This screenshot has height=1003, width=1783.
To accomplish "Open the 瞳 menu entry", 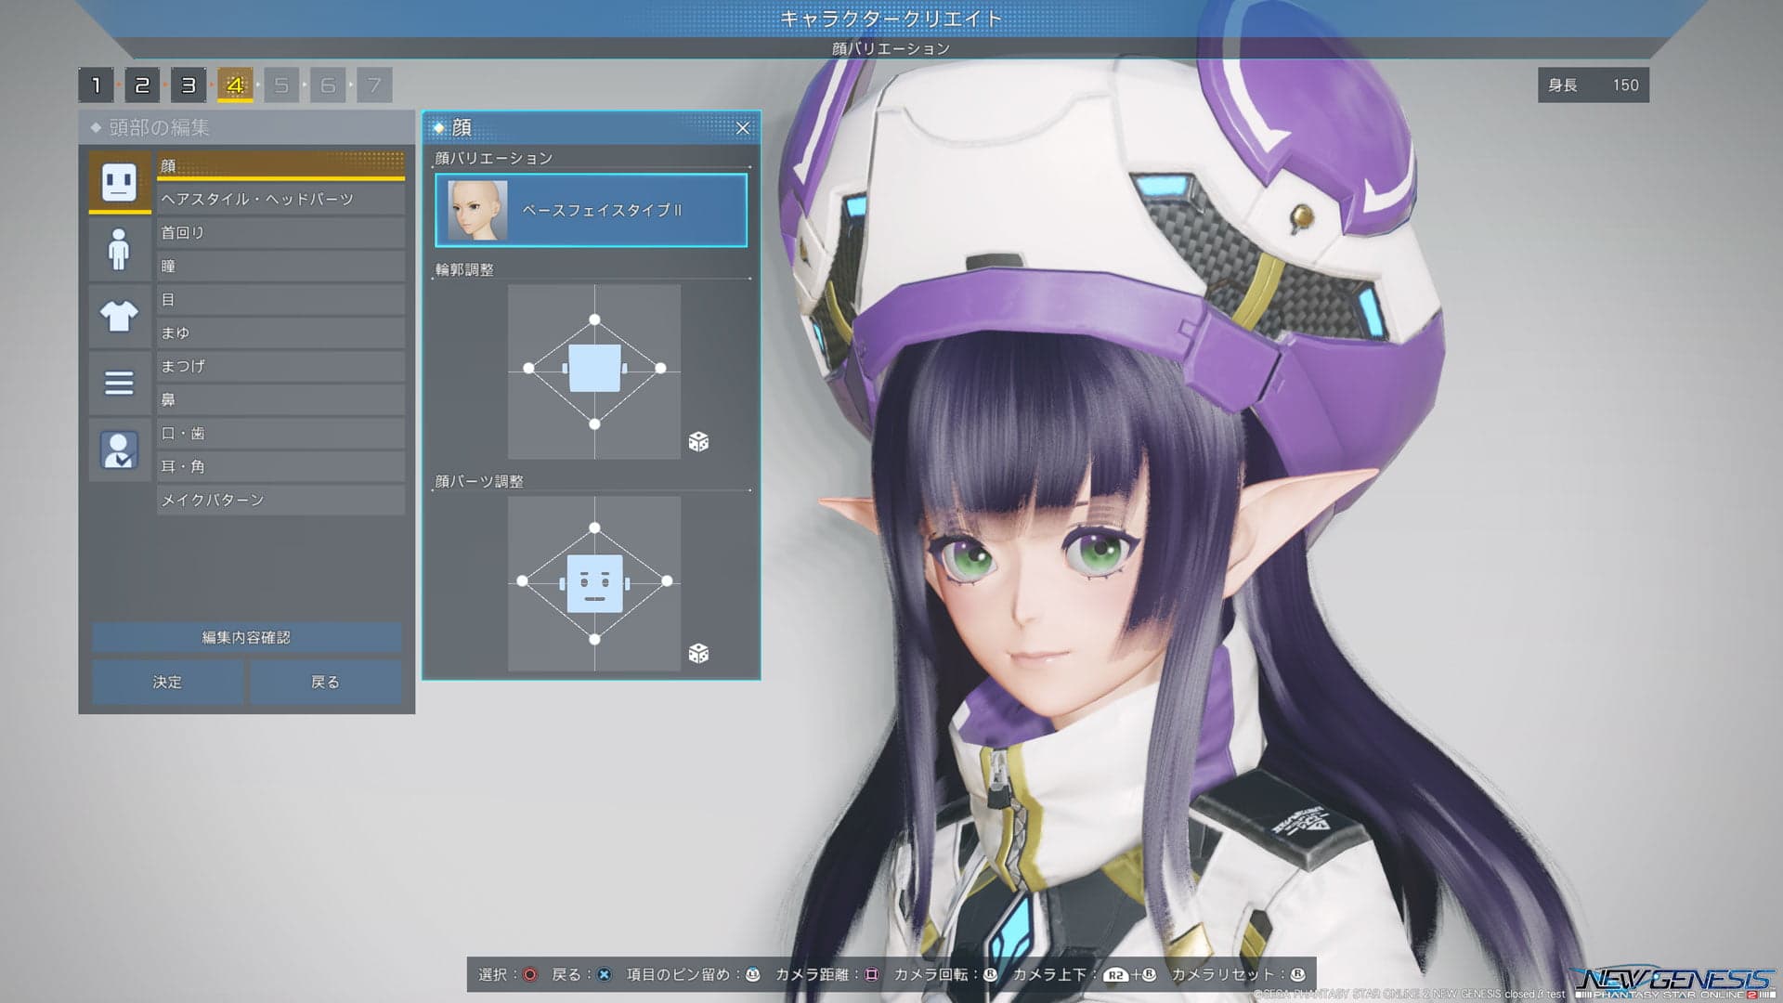I will point(280,266).
